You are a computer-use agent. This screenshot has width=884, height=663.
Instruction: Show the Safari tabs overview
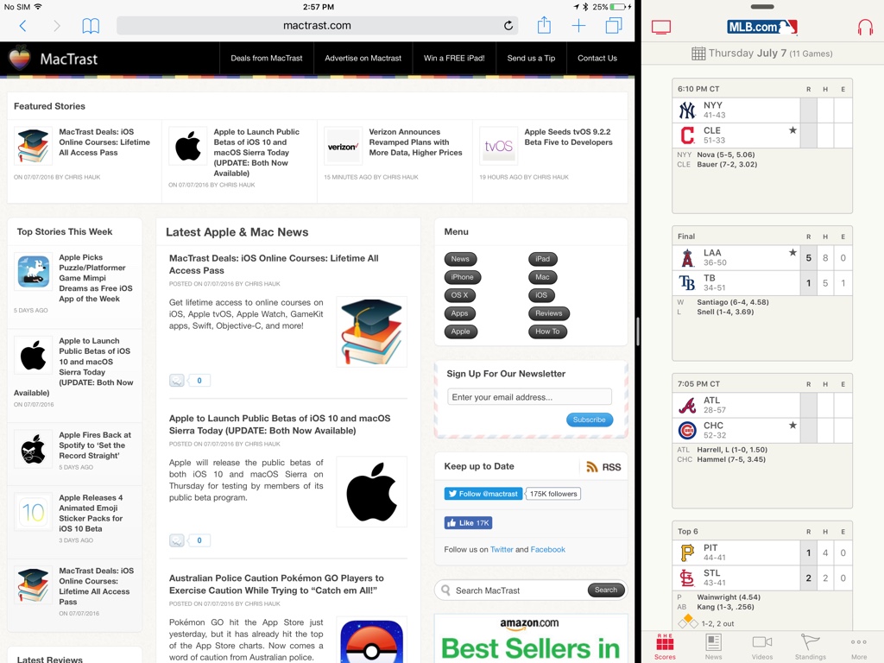pyautogui.click(x=614, y=26)
